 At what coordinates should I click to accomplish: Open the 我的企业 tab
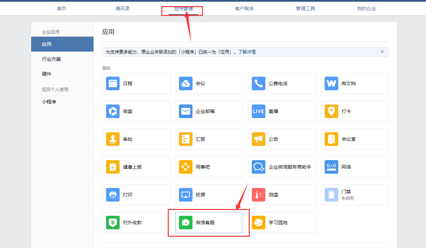(366, 8)
